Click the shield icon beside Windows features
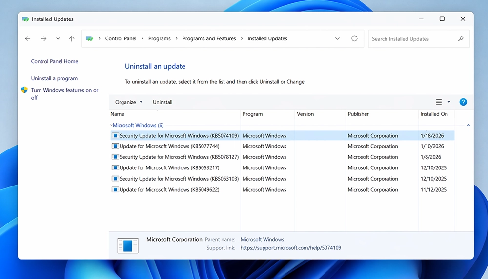This screenshot has width=488, height=279. click(x=24, y=90)
